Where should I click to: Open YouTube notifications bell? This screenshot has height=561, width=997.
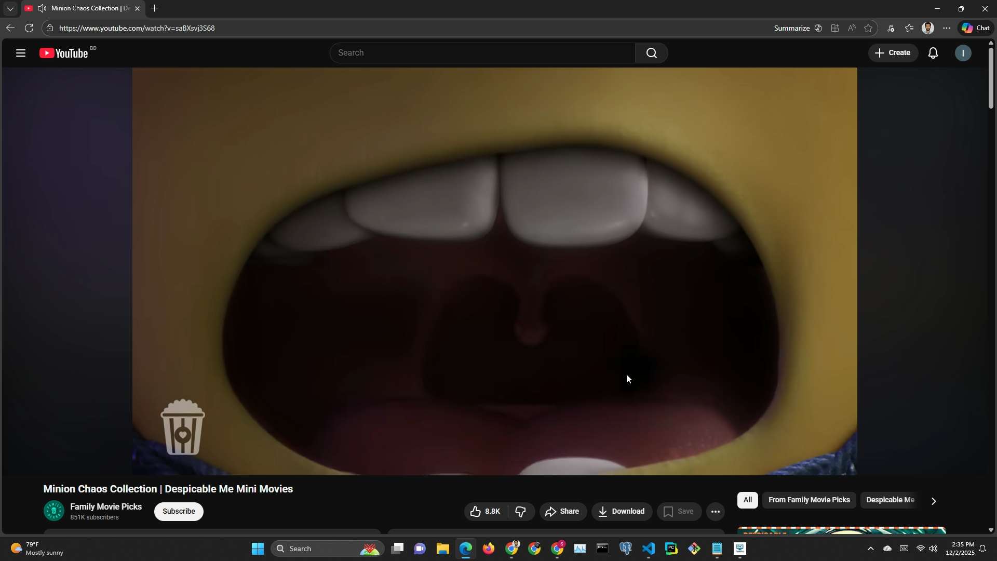click(x=933, y=53)
